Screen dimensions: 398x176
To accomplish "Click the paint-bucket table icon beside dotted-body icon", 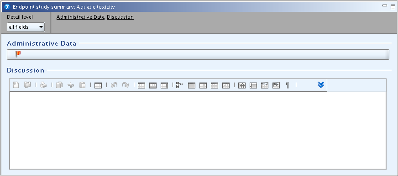I will [265, 85].
